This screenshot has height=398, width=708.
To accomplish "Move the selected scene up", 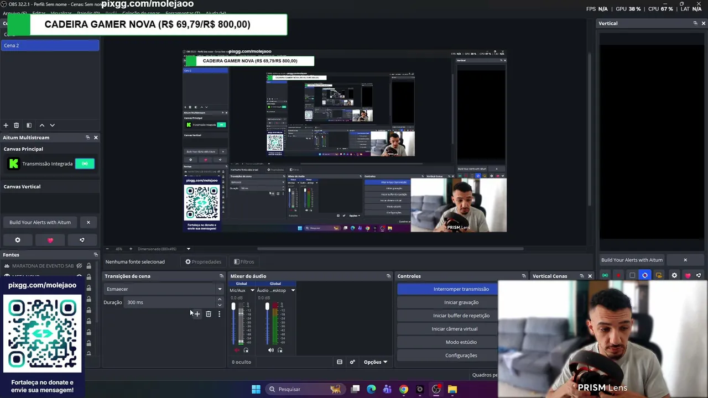I will 41,125.
